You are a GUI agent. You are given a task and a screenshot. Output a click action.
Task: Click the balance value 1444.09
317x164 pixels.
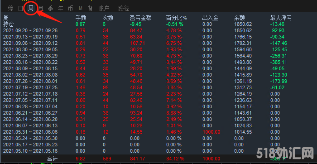[243, 68]
